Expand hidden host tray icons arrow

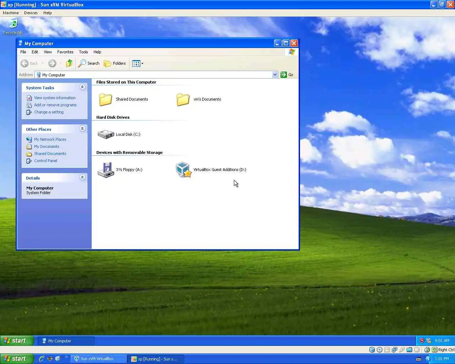[x=428, y=359]
